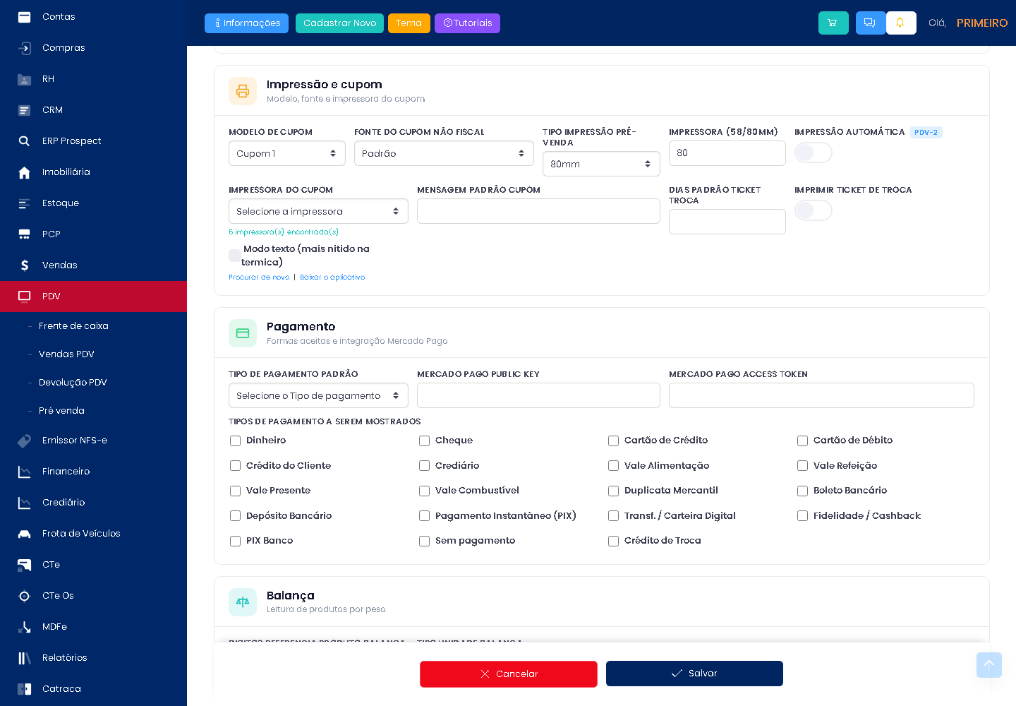Click the Estoque sidebar icon
The image size is (1016, 706).
24,203
